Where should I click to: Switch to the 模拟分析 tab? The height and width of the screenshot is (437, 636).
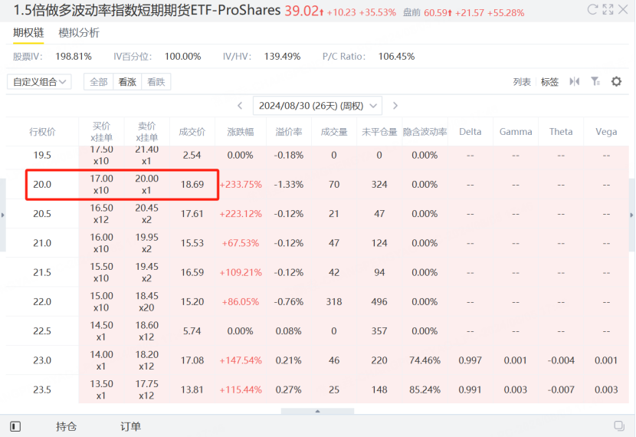click(x=79, y=33)
